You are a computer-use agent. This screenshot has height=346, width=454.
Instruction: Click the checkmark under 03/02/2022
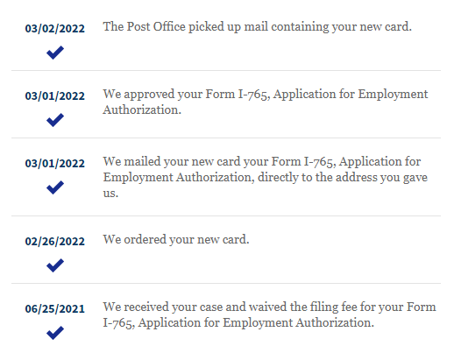(55, 53)
